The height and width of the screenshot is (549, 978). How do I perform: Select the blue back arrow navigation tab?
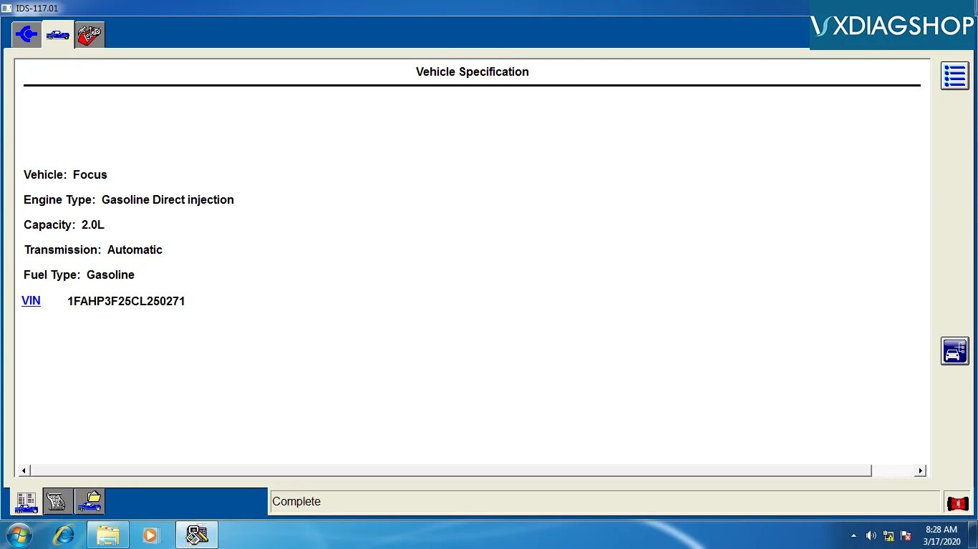26,34
